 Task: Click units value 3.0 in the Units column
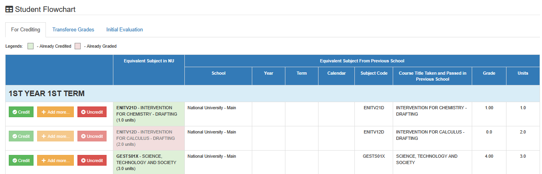(x=523, y=156)
